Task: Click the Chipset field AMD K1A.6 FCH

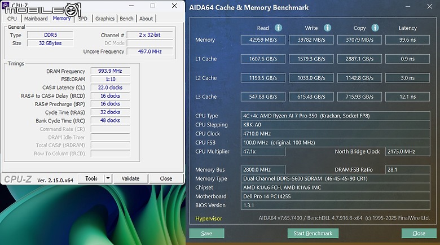Action: click(335, 187)
